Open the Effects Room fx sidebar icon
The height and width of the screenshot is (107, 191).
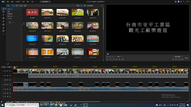[3, 21]
